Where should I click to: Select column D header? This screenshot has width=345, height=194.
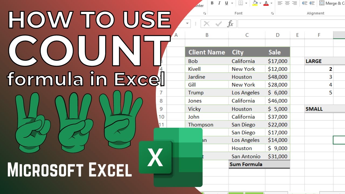click(278, 35)
